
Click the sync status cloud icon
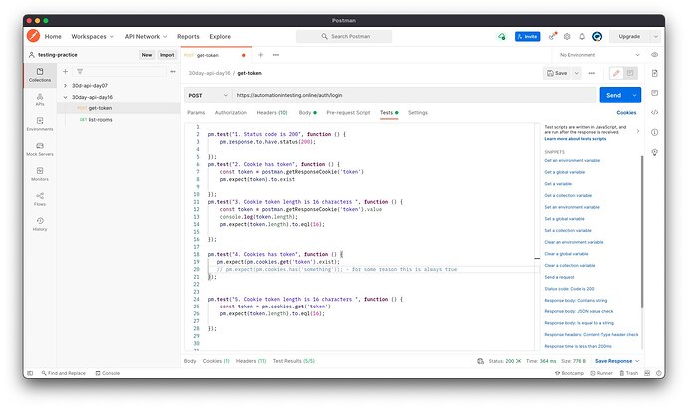coord(502,37)
